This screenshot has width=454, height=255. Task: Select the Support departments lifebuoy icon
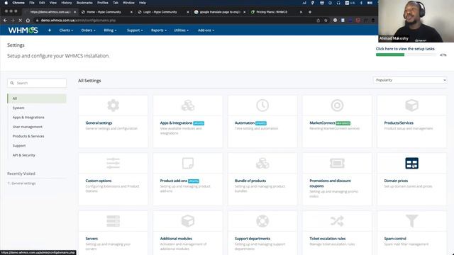click(x=262, y=221)
